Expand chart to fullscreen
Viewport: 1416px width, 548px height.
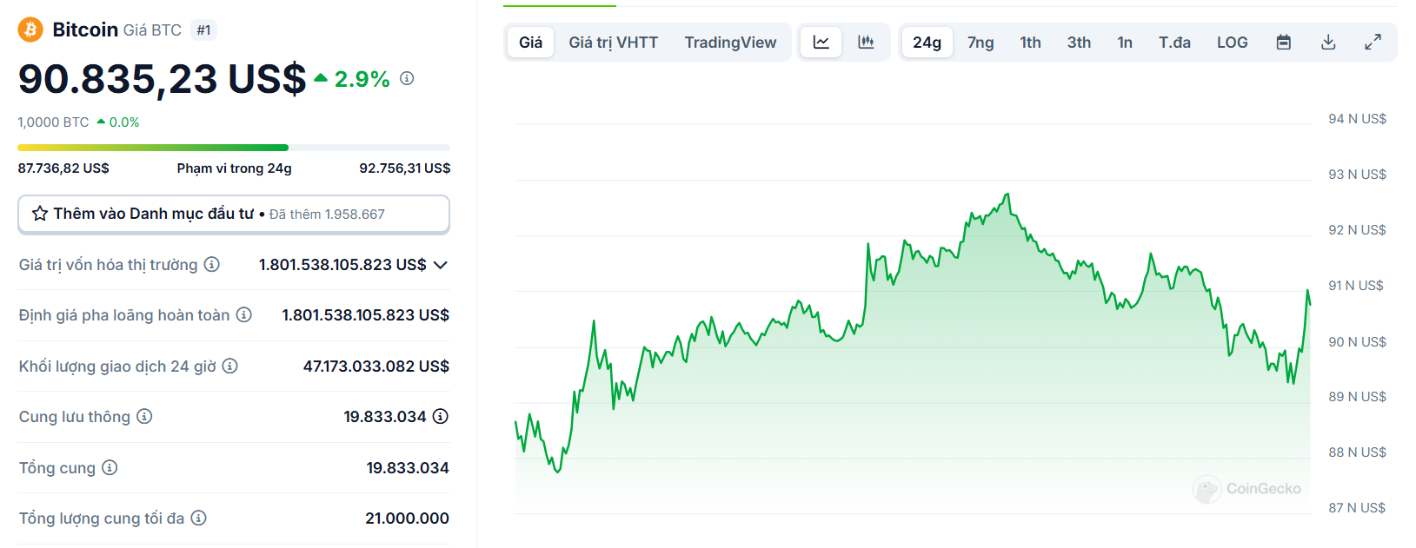(1373, 42)
